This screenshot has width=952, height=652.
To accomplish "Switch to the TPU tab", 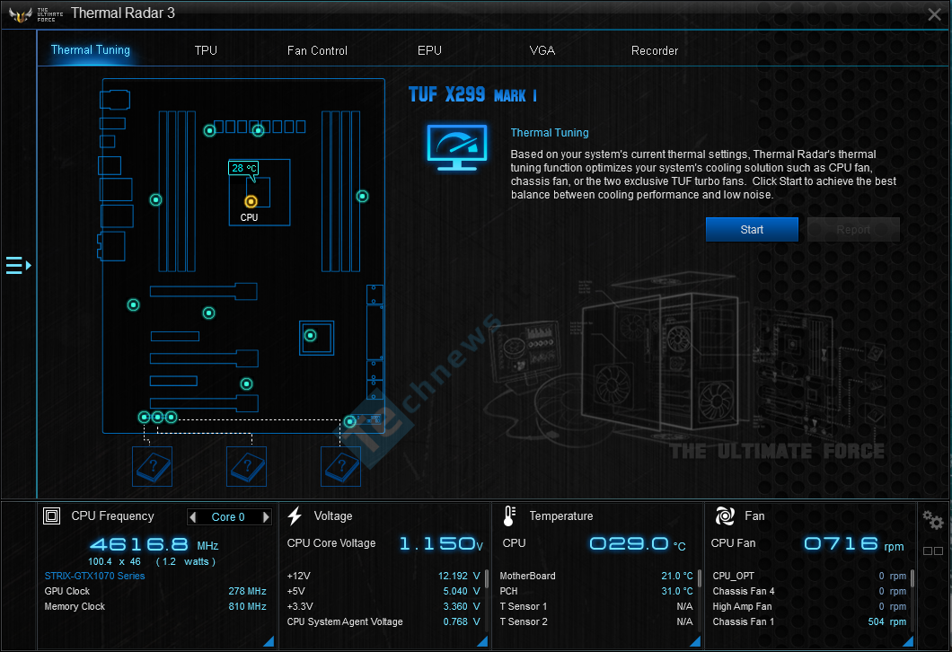I will [206, 50].
